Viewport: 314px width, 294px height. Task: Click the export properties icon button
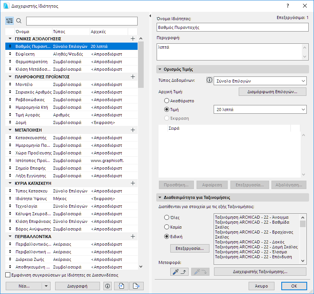136,286
